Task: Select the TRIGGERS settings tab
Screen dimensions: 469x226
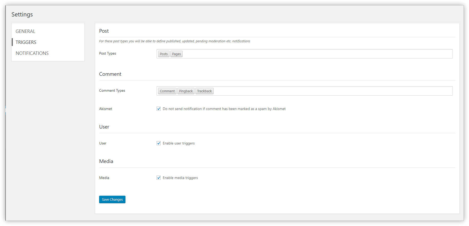Action: click(26, 42)
